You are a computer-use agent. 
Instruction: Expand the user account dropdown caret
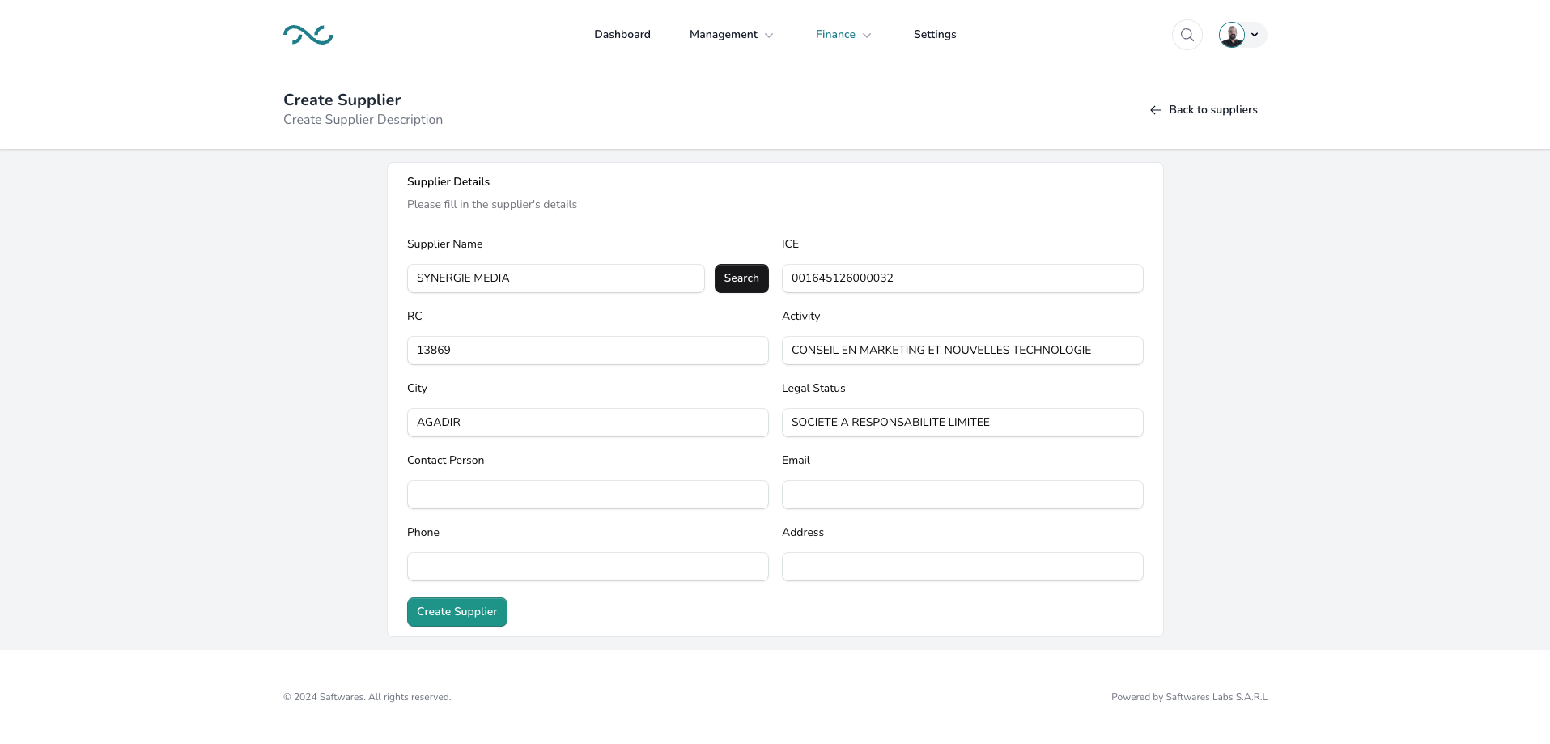1255,35
